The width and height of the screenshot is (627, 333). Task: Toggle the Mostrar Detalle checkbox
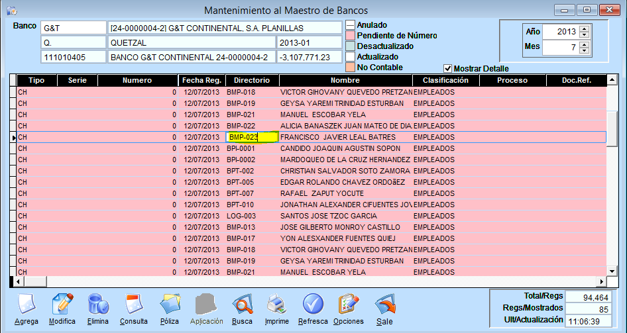[447, 69]
